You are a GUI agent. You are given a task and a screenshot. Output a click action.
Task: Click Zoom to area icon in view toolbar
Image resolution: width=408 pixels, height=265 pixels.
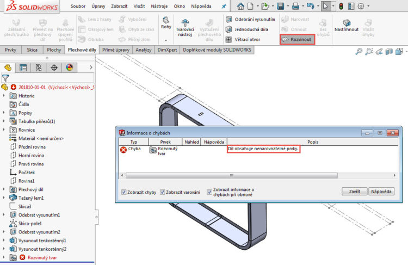coord(369,52)
